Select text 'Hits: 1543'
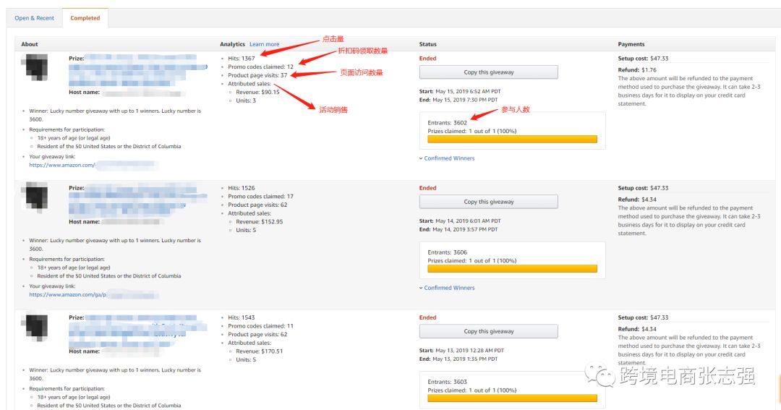Image resolution: width=781 pixels, height=410 pixels. coord(241,317)
